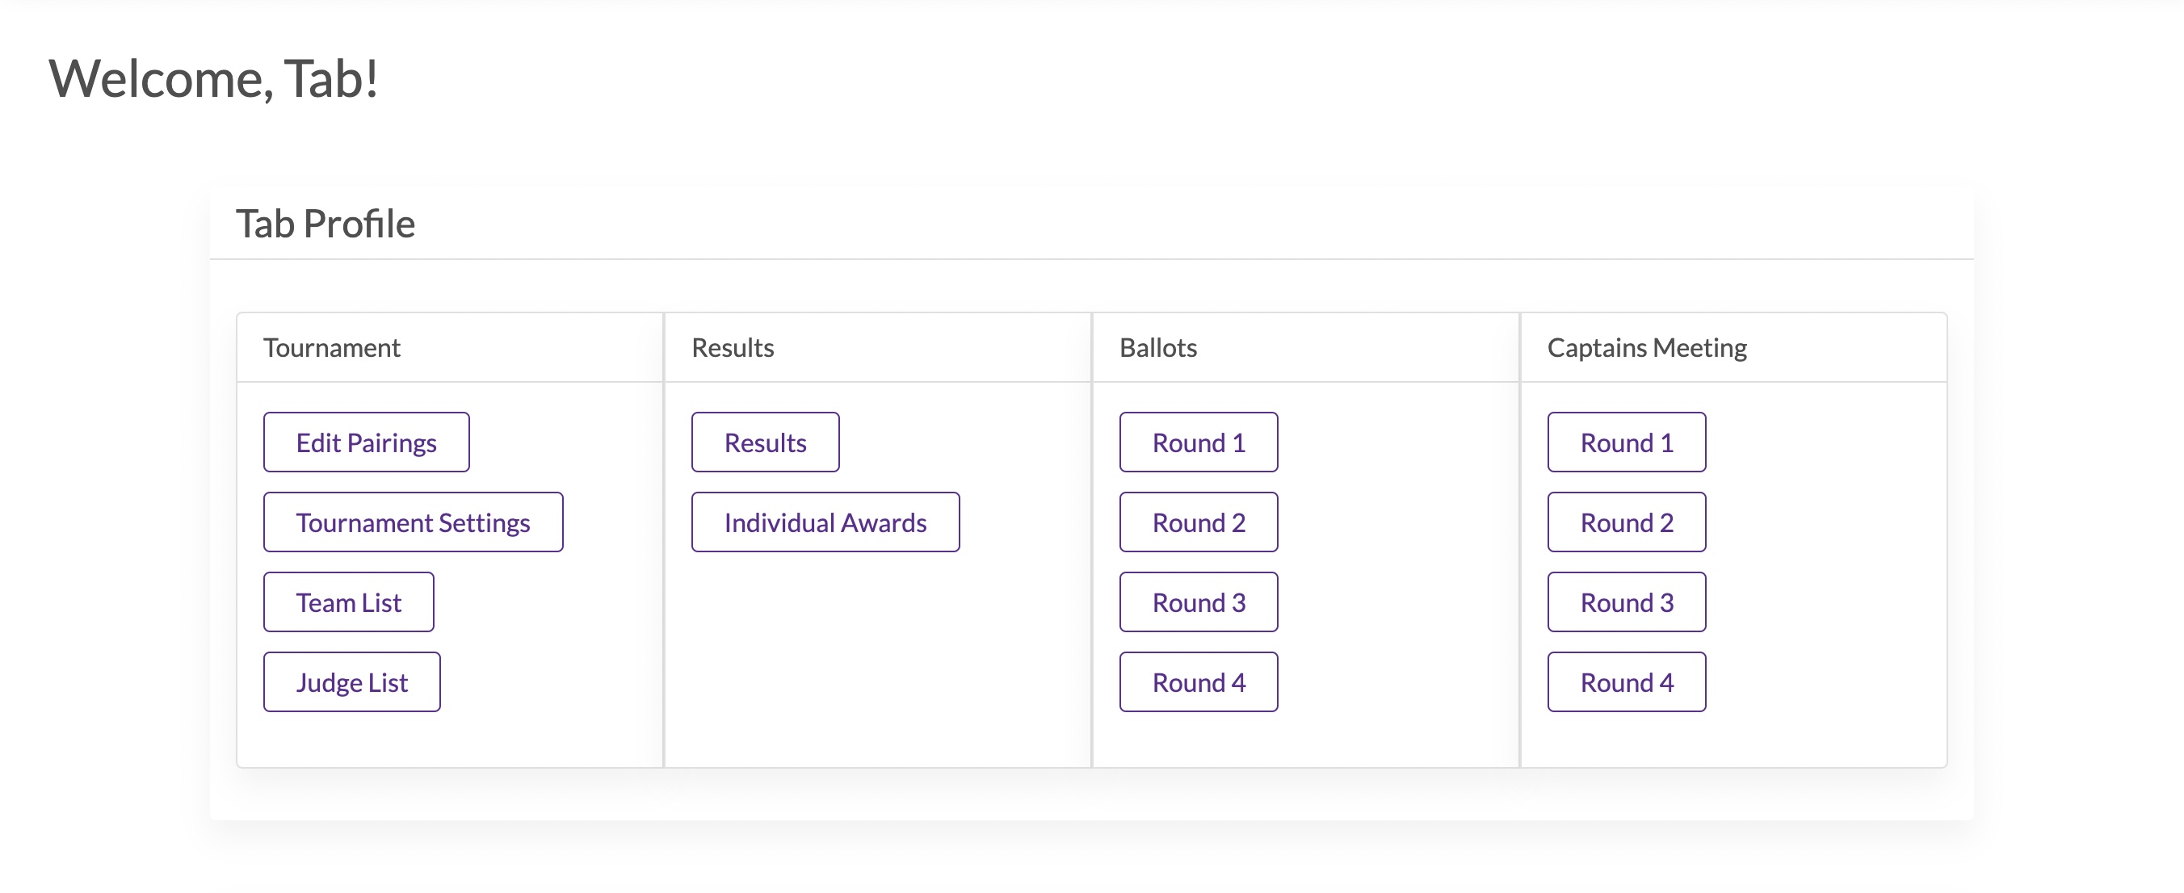Open the Edit Pairings page
The width and height of the screenshot is (2184, 893).
365,442
